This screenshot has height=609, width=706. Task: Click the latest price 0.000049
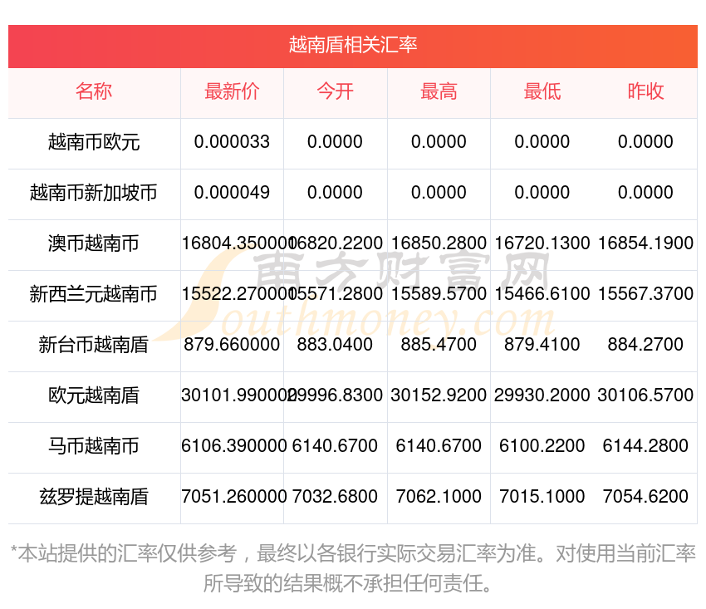[x=232, y=193]
